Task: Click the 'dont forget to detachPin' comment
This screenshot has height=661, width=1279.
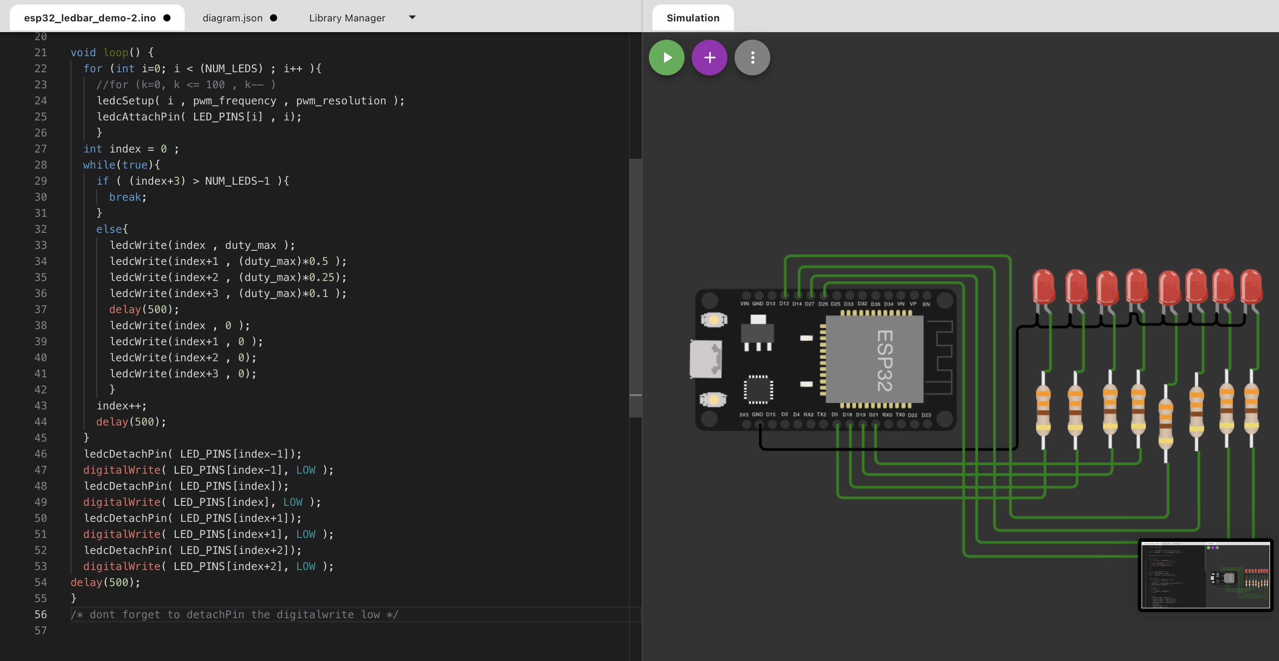Action: (x=234, y=614)
